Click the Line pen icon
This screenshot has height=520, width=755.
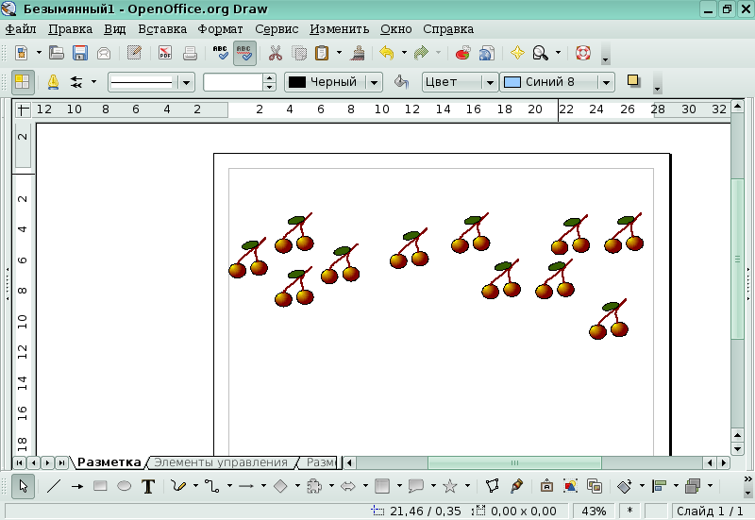(53, 82)
